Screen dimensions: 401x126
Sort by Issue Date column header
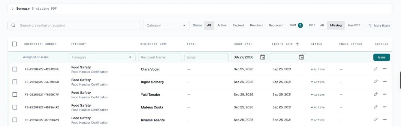coord(243,44)
